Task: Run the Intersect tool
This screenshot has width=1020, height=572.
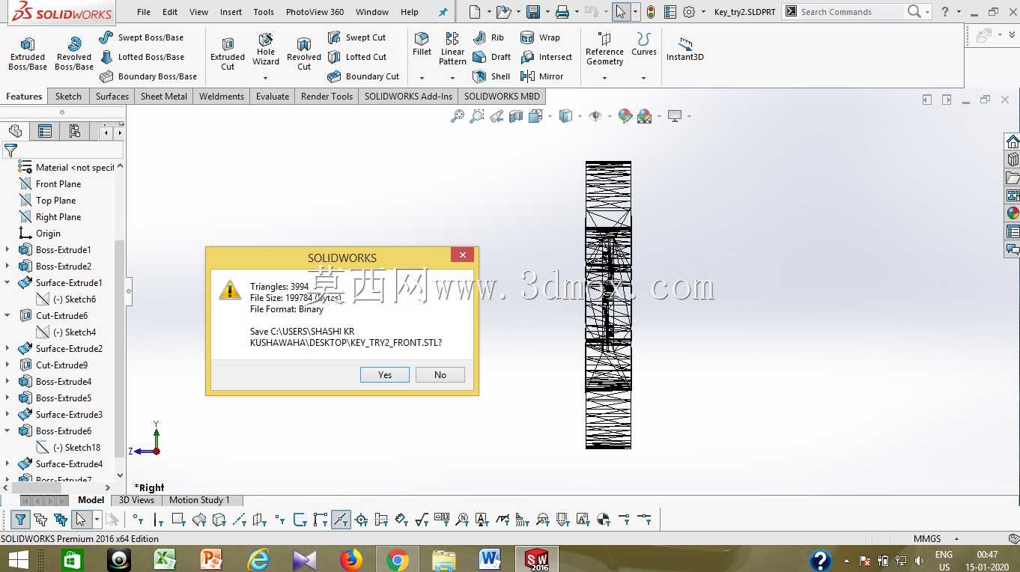Action: 546,57
